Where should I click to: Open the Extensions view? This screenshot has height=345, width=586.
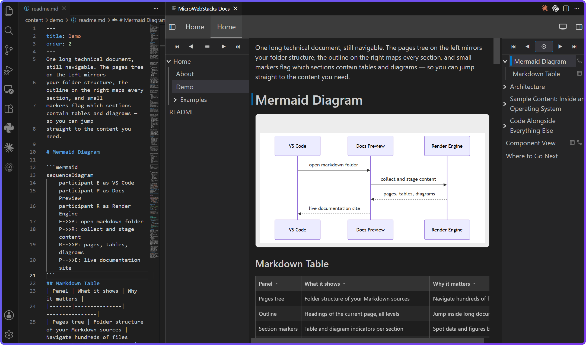coord(9,109)
